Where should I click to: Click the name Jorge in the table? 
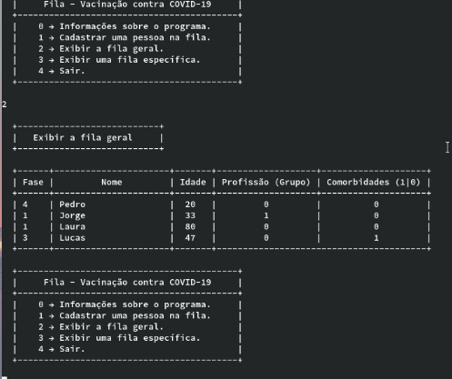coord(72,215)
